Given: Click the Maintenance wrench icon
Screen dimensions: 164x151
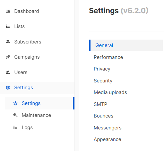Looking at the screenshot, I should click(15, 115).
